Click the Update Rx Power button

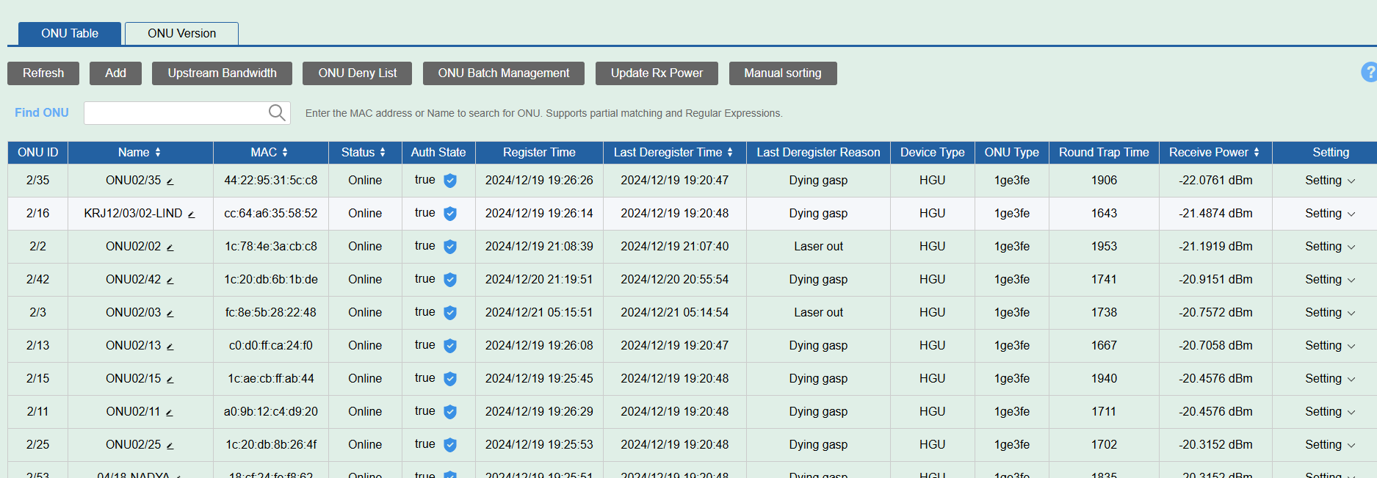click(657, 73)
